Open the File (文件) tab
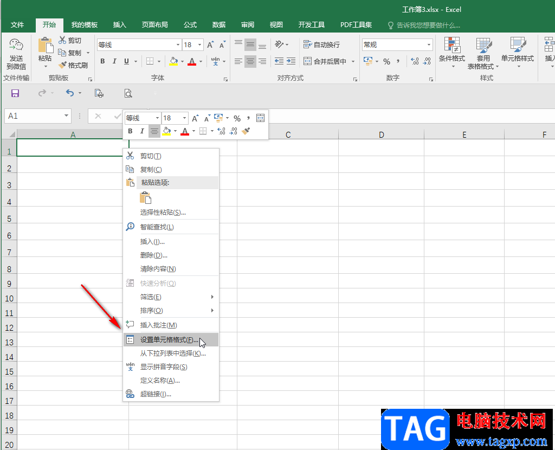Screen dimensions: 555x450 coord(17,25)
